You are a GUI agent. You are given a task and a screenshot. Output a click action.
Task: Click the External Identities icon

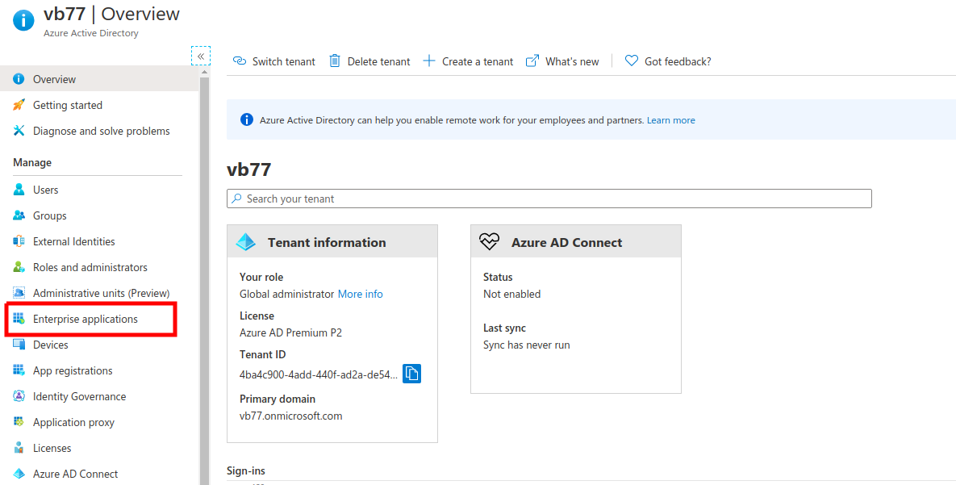coord(19,241)
